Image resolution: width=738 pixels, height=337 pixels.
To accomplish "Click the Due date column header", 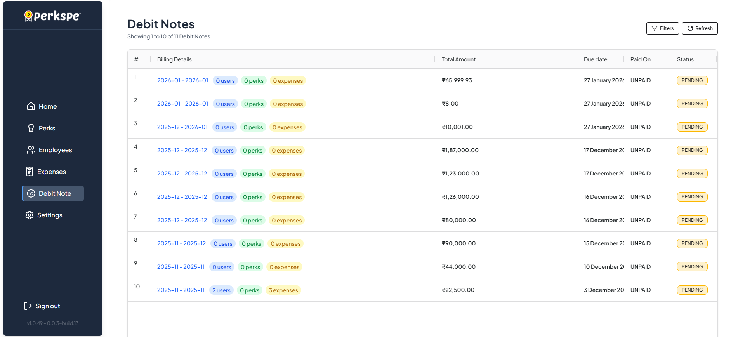I will [x=595, y=59].
